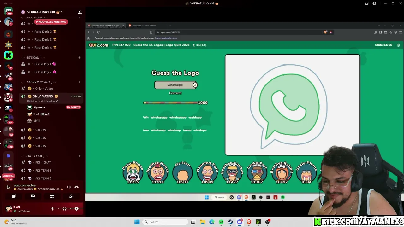This screenshot has height=227, width=404.
Task: Open the sheriff star server icon
Action: point(9,44)
